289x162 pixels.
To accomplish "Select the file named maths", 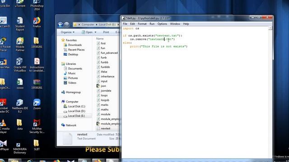I will point(103,110).
